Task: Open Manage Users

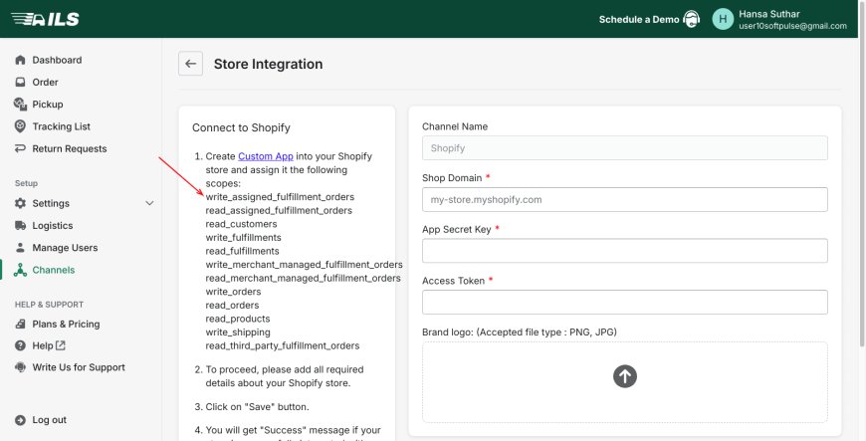Action: tap(65, 248)
